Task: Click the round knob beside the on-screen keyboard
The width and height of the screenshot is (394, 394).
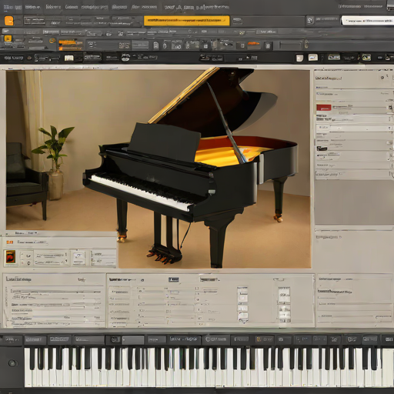Action: 12,363
